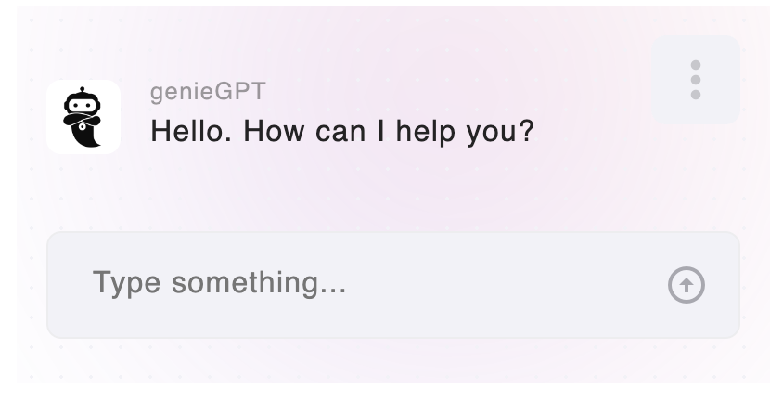Image resolution: width=770 pixels, height=401 pixels.
Task: Click the upload arrow inside the text box
Action: coord(686,285)
